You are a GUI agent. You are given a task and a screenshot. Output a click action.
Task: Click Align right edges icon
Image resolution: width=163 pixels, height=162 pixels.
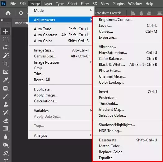click(149, 13)
